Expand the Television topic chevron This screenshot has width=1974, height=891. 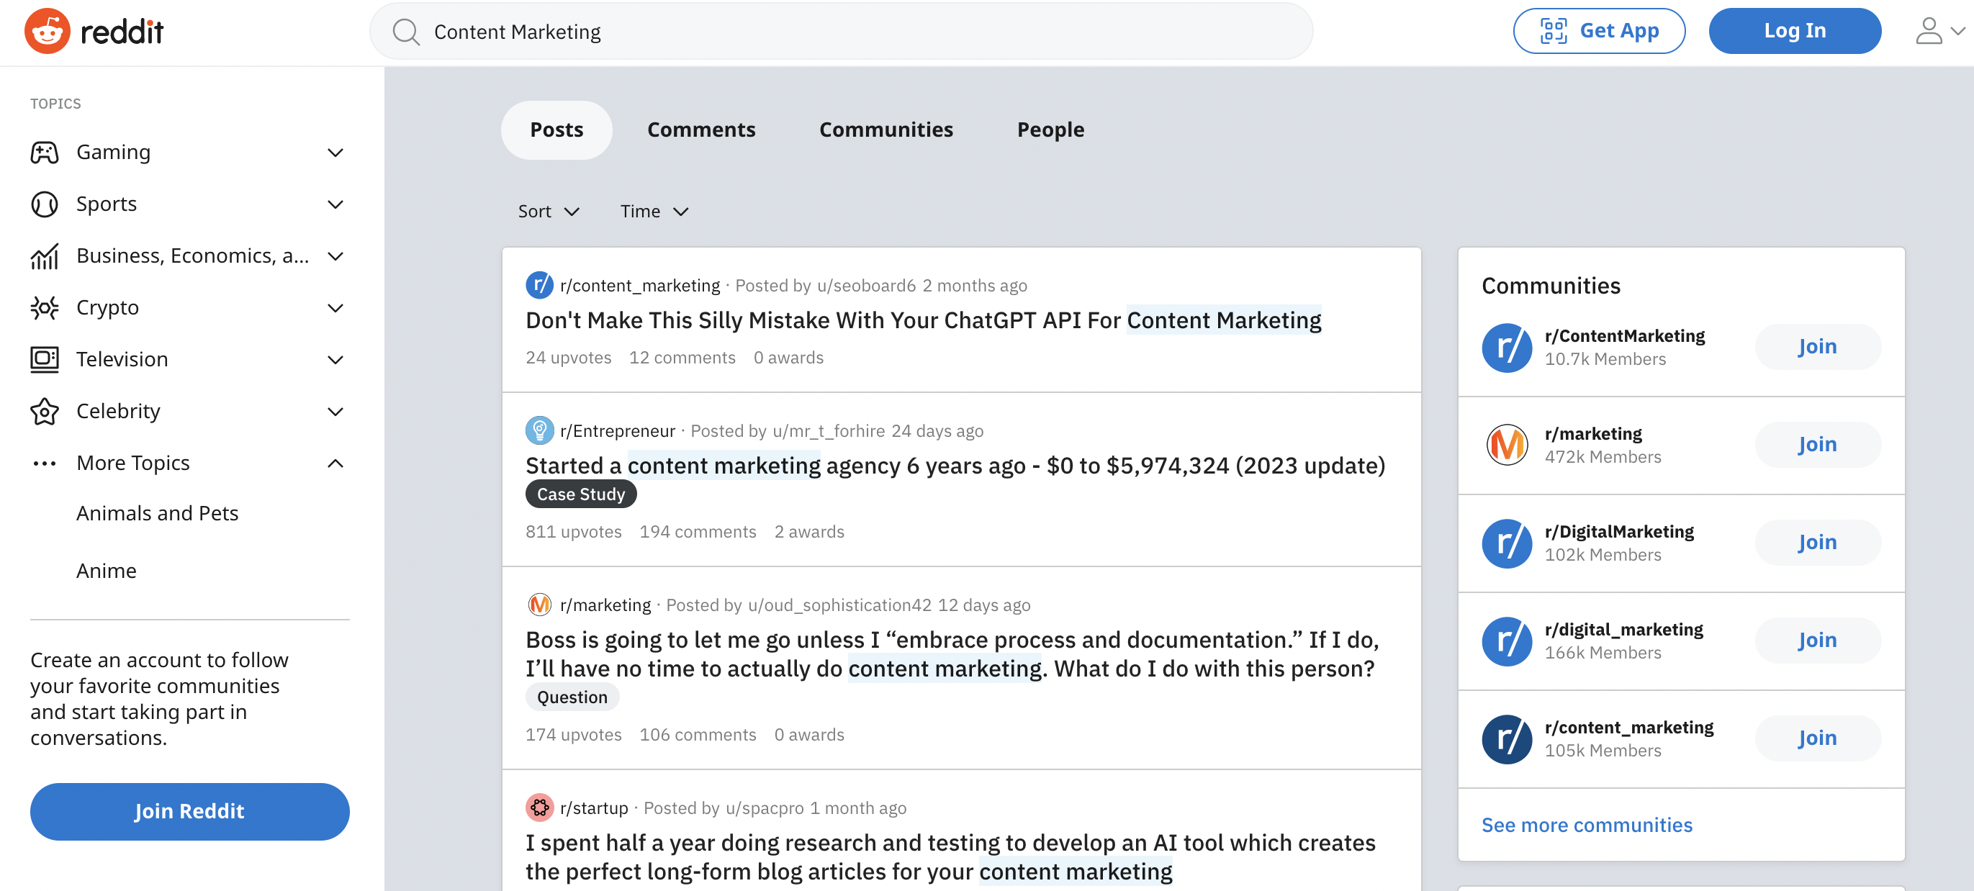335,359
